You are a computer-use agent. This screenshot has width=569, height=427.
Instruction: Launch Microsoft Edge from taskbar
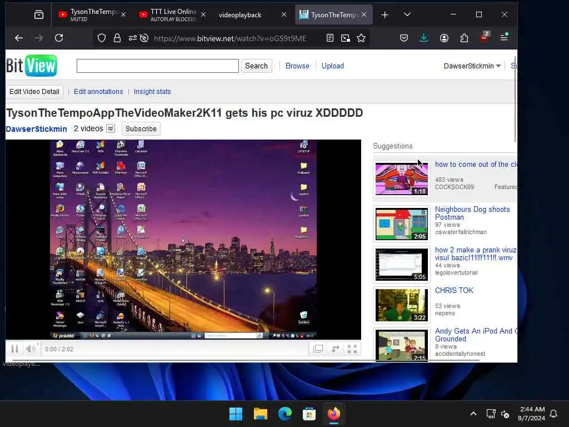(285, 414)
